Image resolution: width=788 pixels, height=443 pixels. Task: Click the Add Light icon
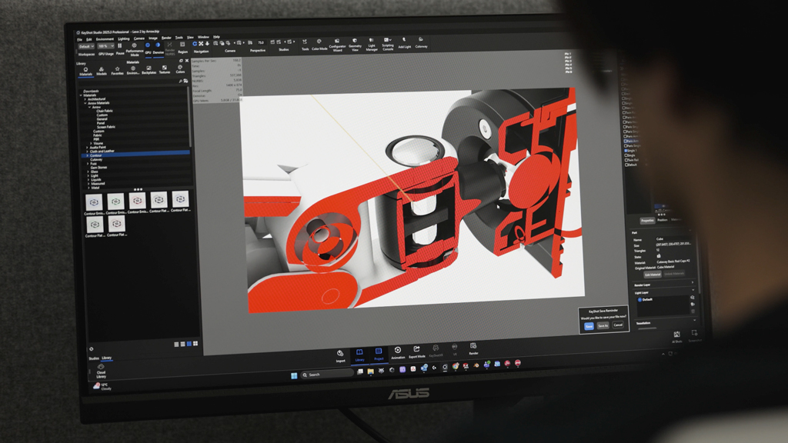pos(404,43)
